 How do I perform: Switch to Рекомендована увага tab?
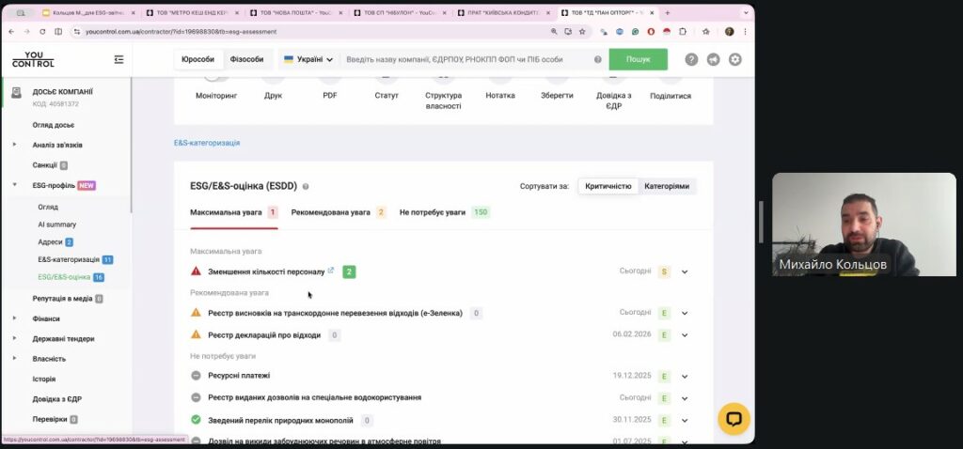[330, 212]
